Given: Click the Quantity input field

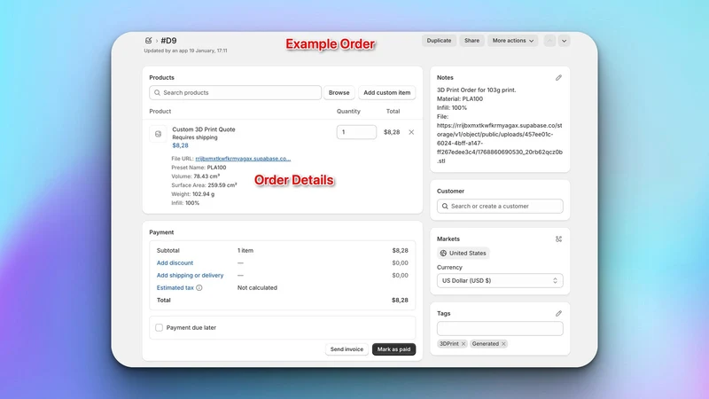Looking at the screenshot, I should click(356, 132).
